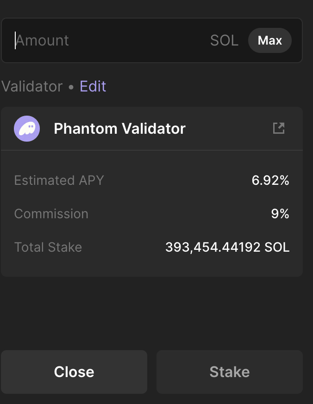Select the ghost logo next to Phantom Validator

click(26, 129)
